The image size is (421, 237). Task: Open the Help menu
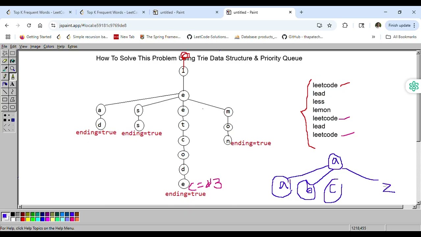click(61, 46)
